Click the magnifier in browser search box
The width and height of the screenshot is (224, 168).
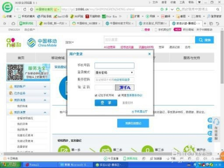point(218,9)
